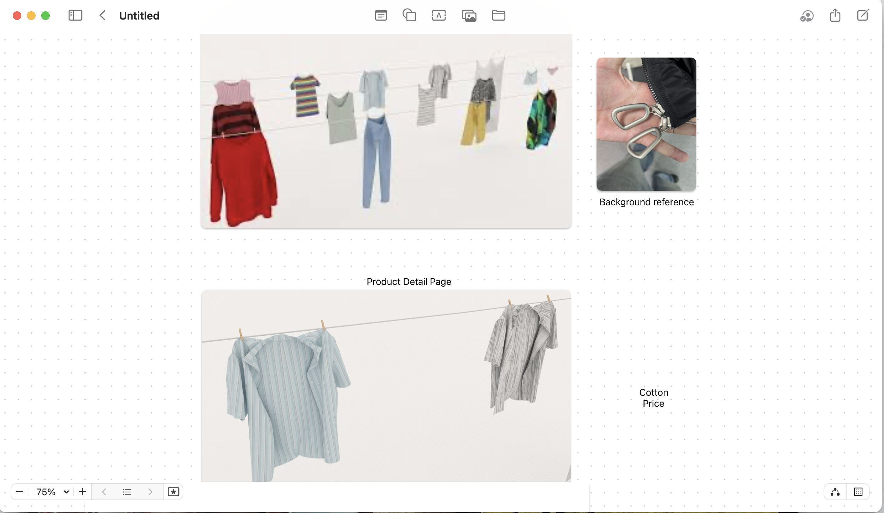
Task: Toggle the connector lines mode
Action: point(835,492)
